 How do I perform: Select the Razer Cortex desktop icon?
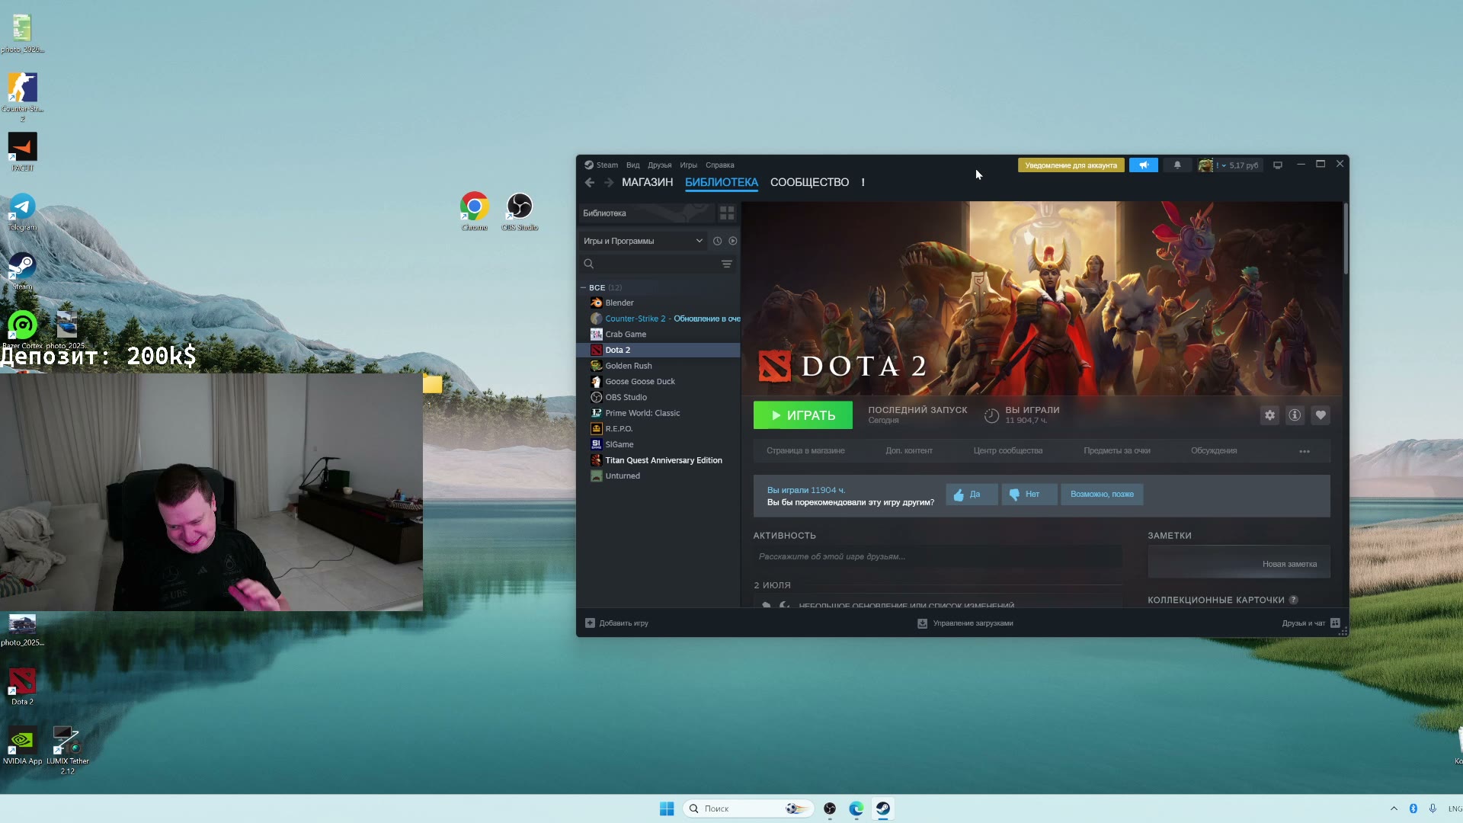[x=22, y=330]
